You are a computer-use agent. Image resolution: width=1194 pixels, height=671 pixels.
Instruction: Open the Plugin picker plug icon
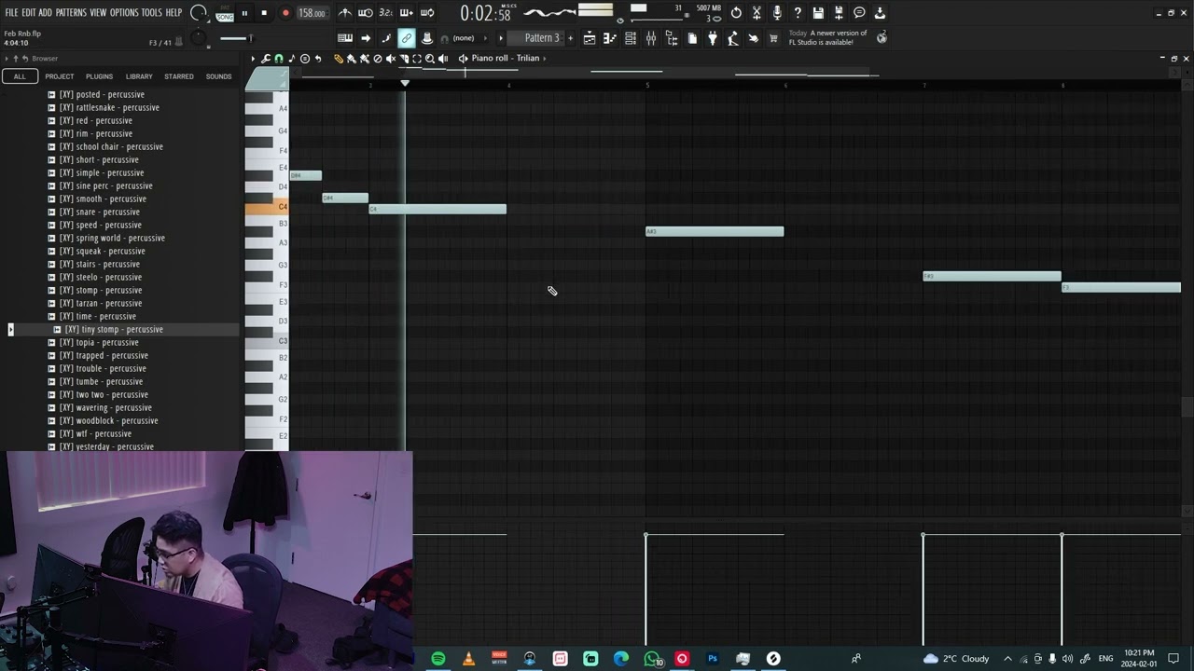pyautogui.click(x=713, y=38)
